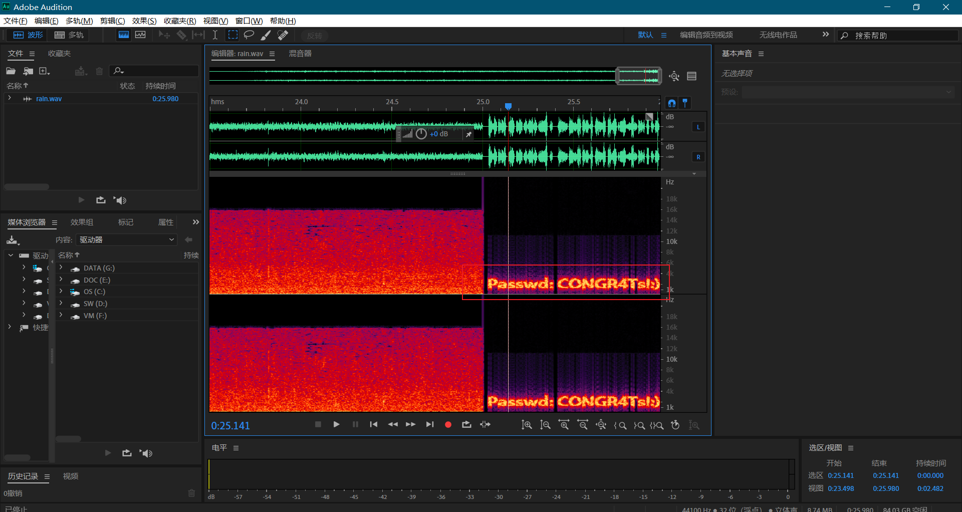
Task: Open the 文件(F) menu
Action: click(15, 21)
